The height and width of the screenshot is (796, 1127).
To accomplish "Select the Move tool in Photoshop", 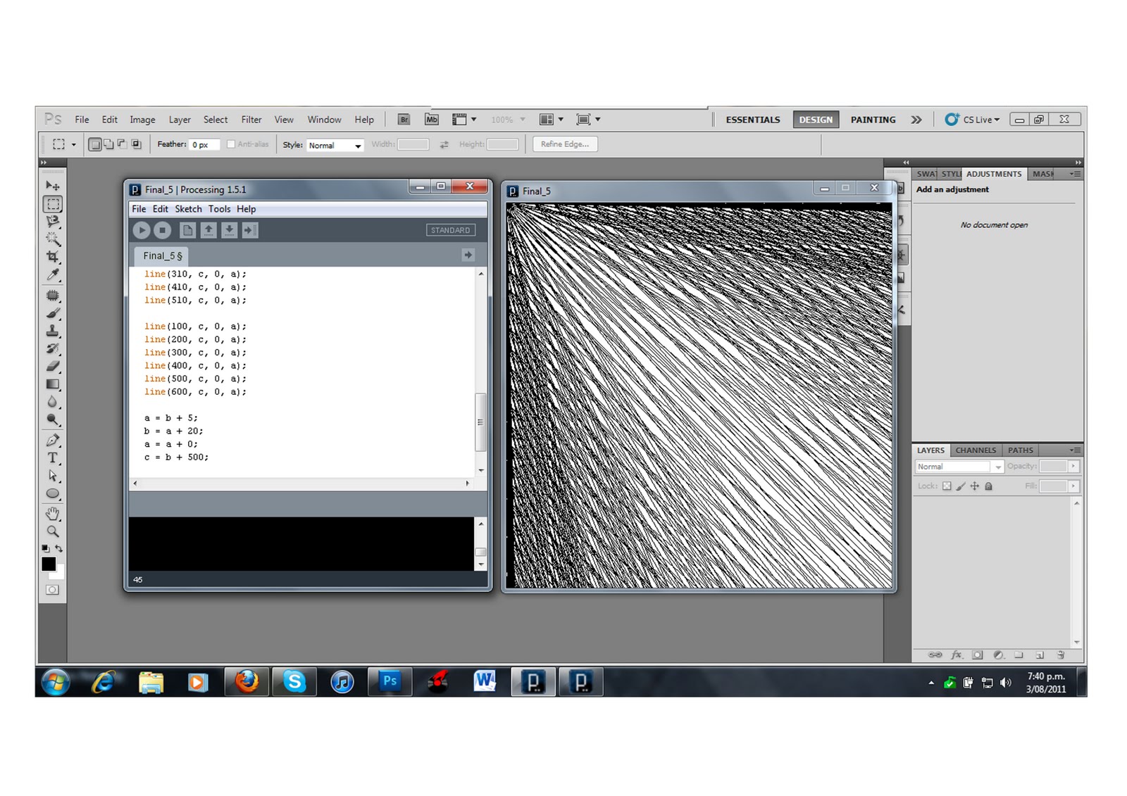I will click(x=53, y=186).
